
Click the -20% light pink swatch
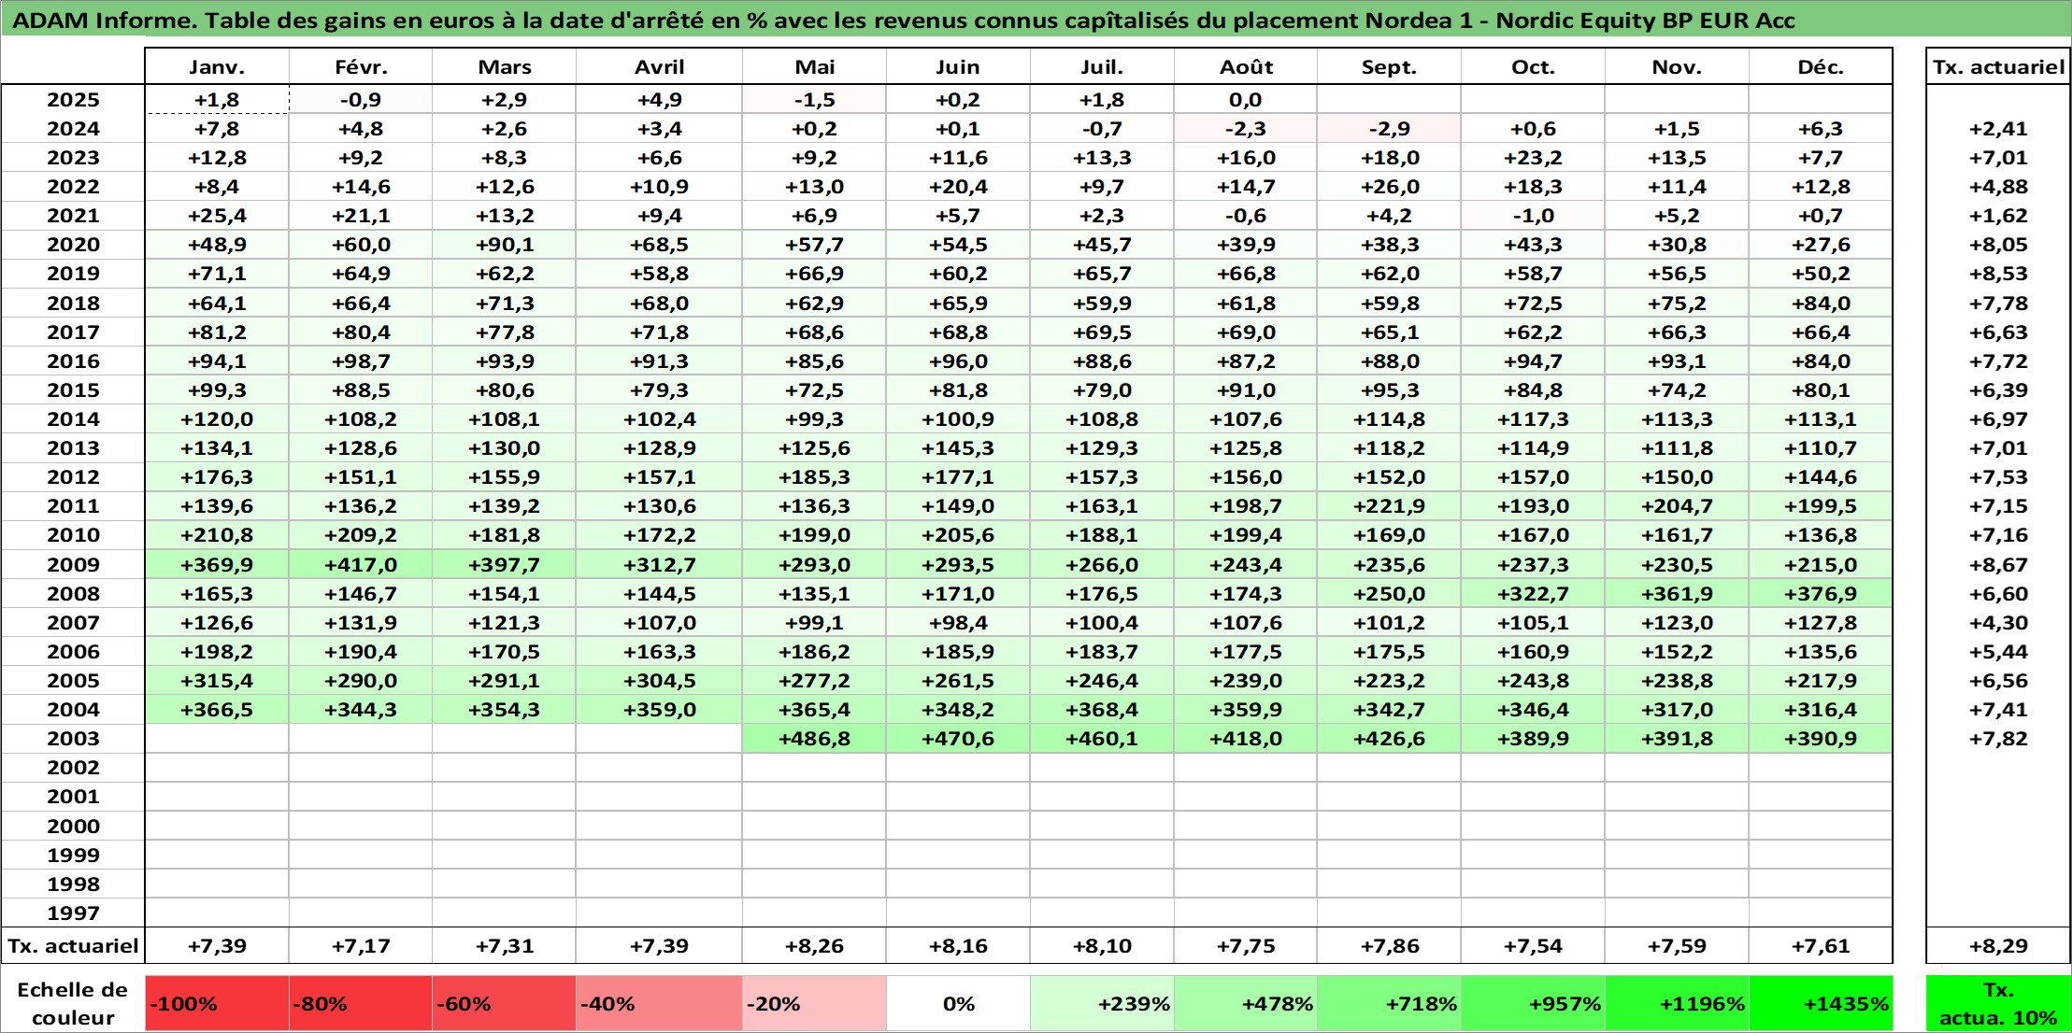tap(814, 1004)
